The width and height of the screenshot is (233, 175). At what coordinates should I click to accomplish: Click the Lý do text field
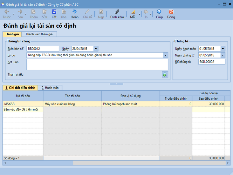pyautogui.click(x=95, y=55)
